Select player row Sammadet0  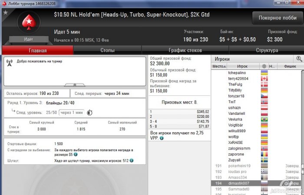point(256,189)
